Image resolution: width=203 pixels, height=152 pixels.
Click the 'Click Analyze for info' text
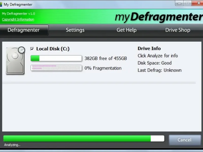click(x=158, y=56)
